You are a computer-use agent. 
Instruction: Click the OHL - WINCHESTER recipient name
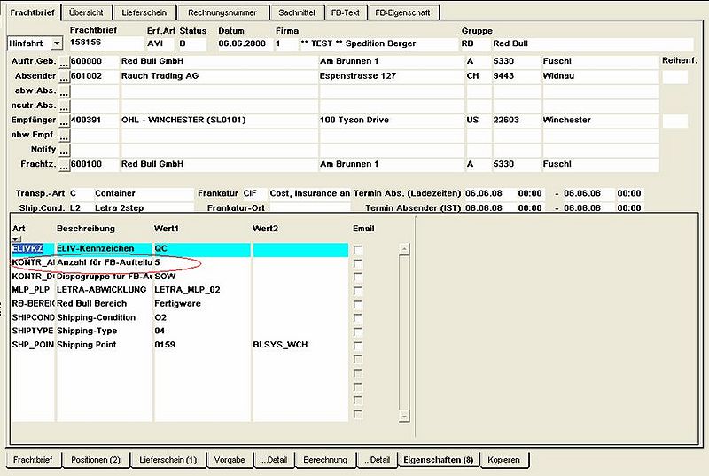click(x=219, y=121)
